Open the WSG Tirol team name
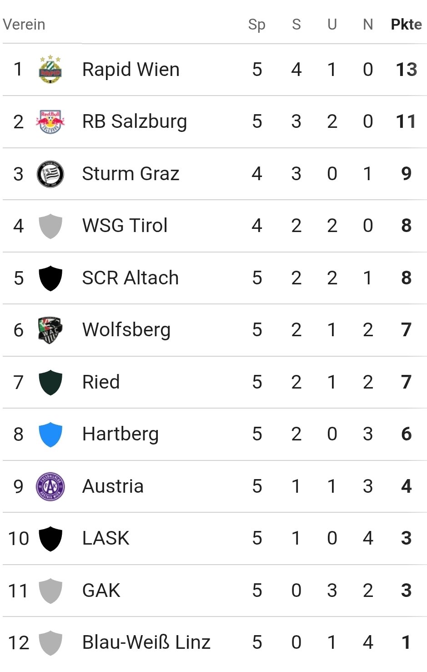The height and width of the screenshot is (672, 427). (125, 226)
